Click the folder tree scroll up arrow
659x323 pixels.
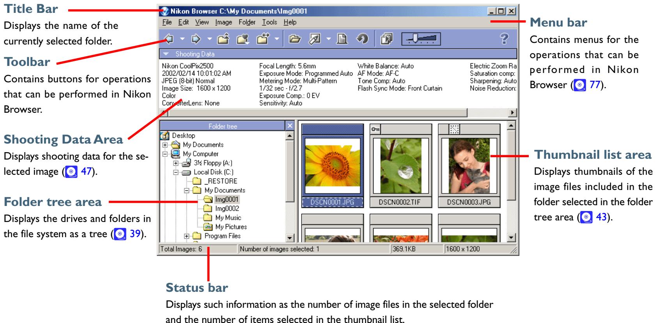pos(289,136)
